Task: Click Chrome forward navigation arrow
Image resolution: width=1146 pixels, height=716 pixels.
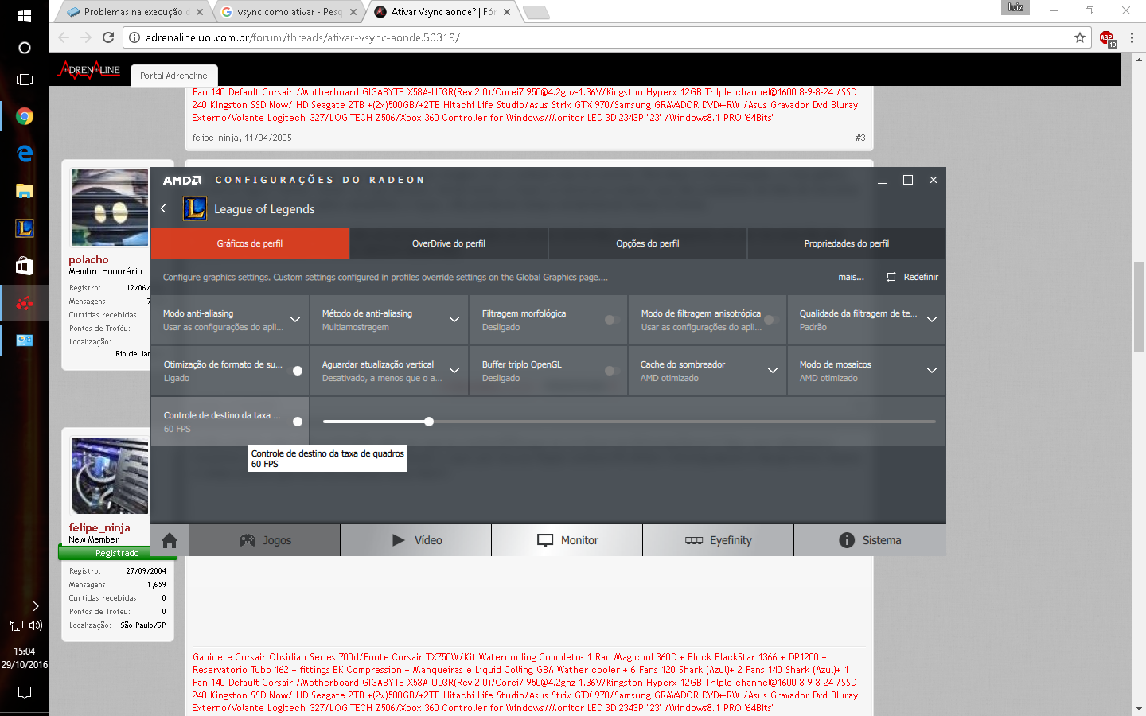Action: point(86,37)
